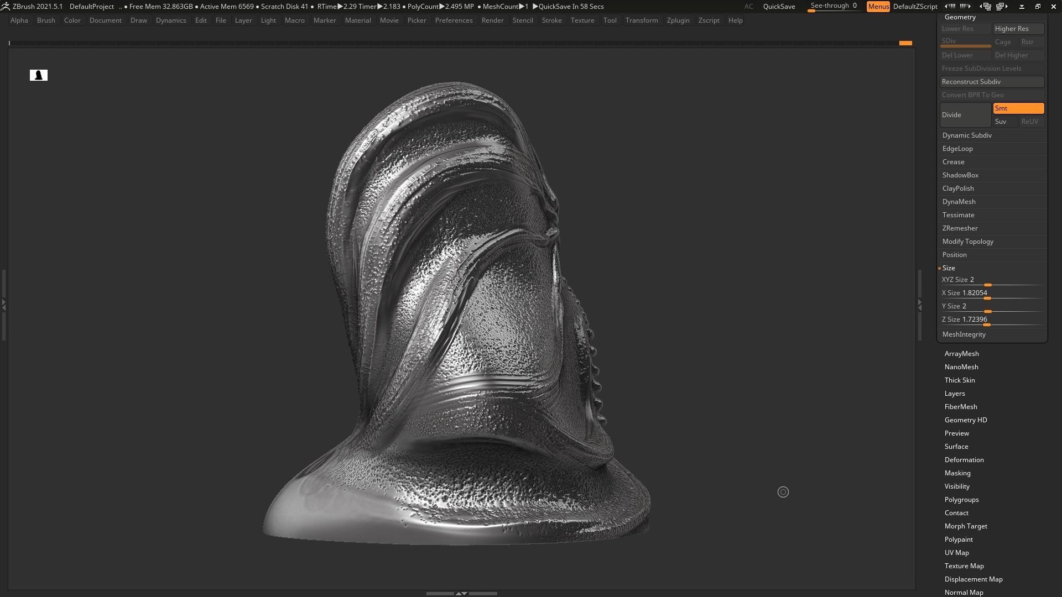Click the Lower Res button

click(965, 29)
